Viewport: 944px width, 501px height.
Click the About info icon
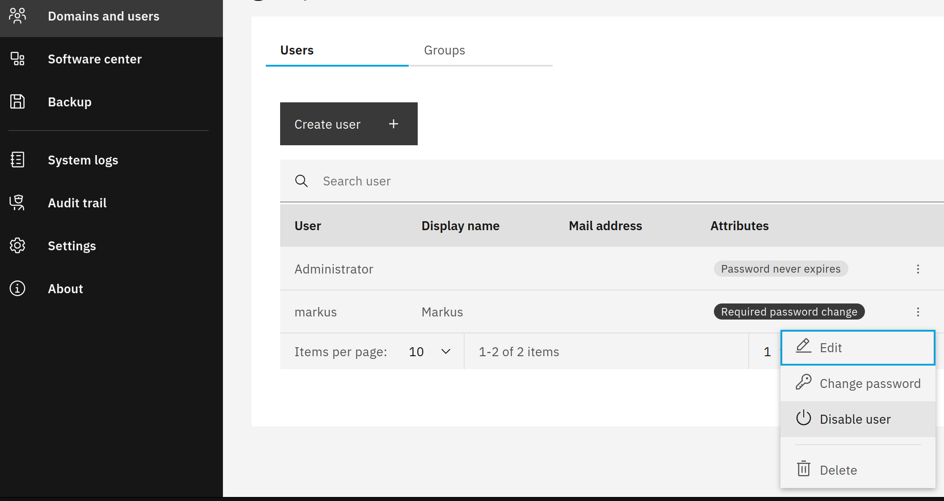(x=17, y=289)
